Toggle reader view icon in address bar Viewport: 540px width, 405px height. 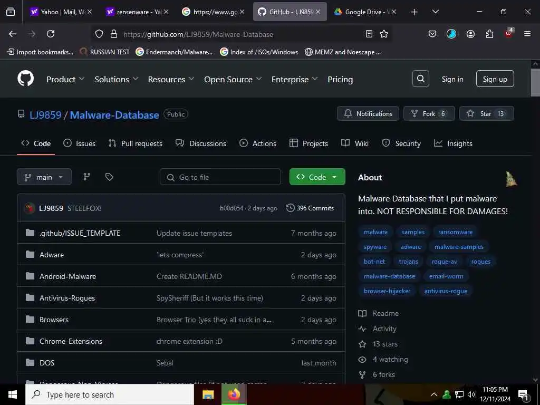369,34
